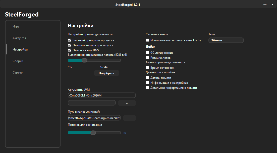The image size is (277, 153).
Task: Click the Настройки производительности heading
Action: pyautogui.click(x=90, y=34)
